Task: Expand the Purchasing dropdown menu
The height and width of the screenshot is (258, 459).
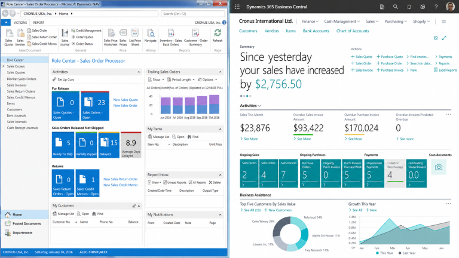Action: pos(396,21)
